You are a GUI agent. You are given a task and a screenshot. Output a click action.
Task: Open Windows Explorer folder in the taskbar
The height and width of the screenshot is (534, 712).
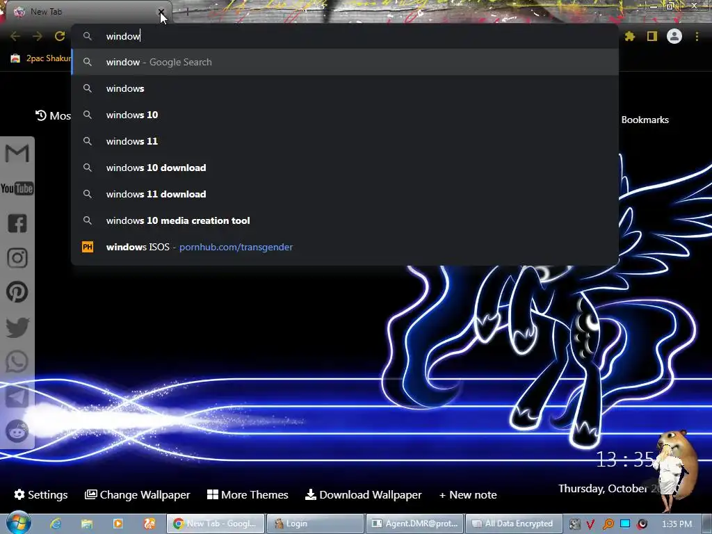(87, 524)
